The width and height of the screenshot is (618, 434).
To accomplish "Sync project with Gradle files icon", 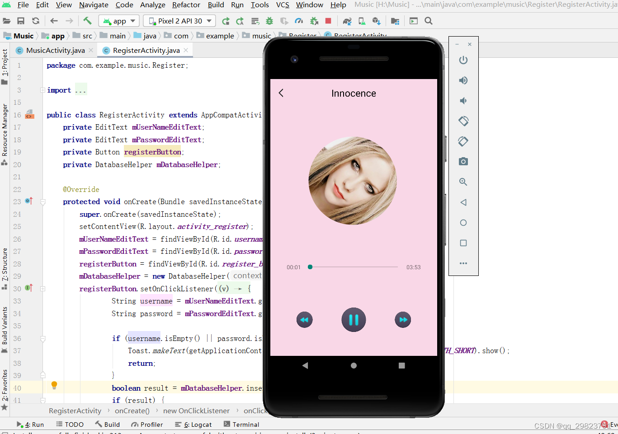I will coord(347,21).
